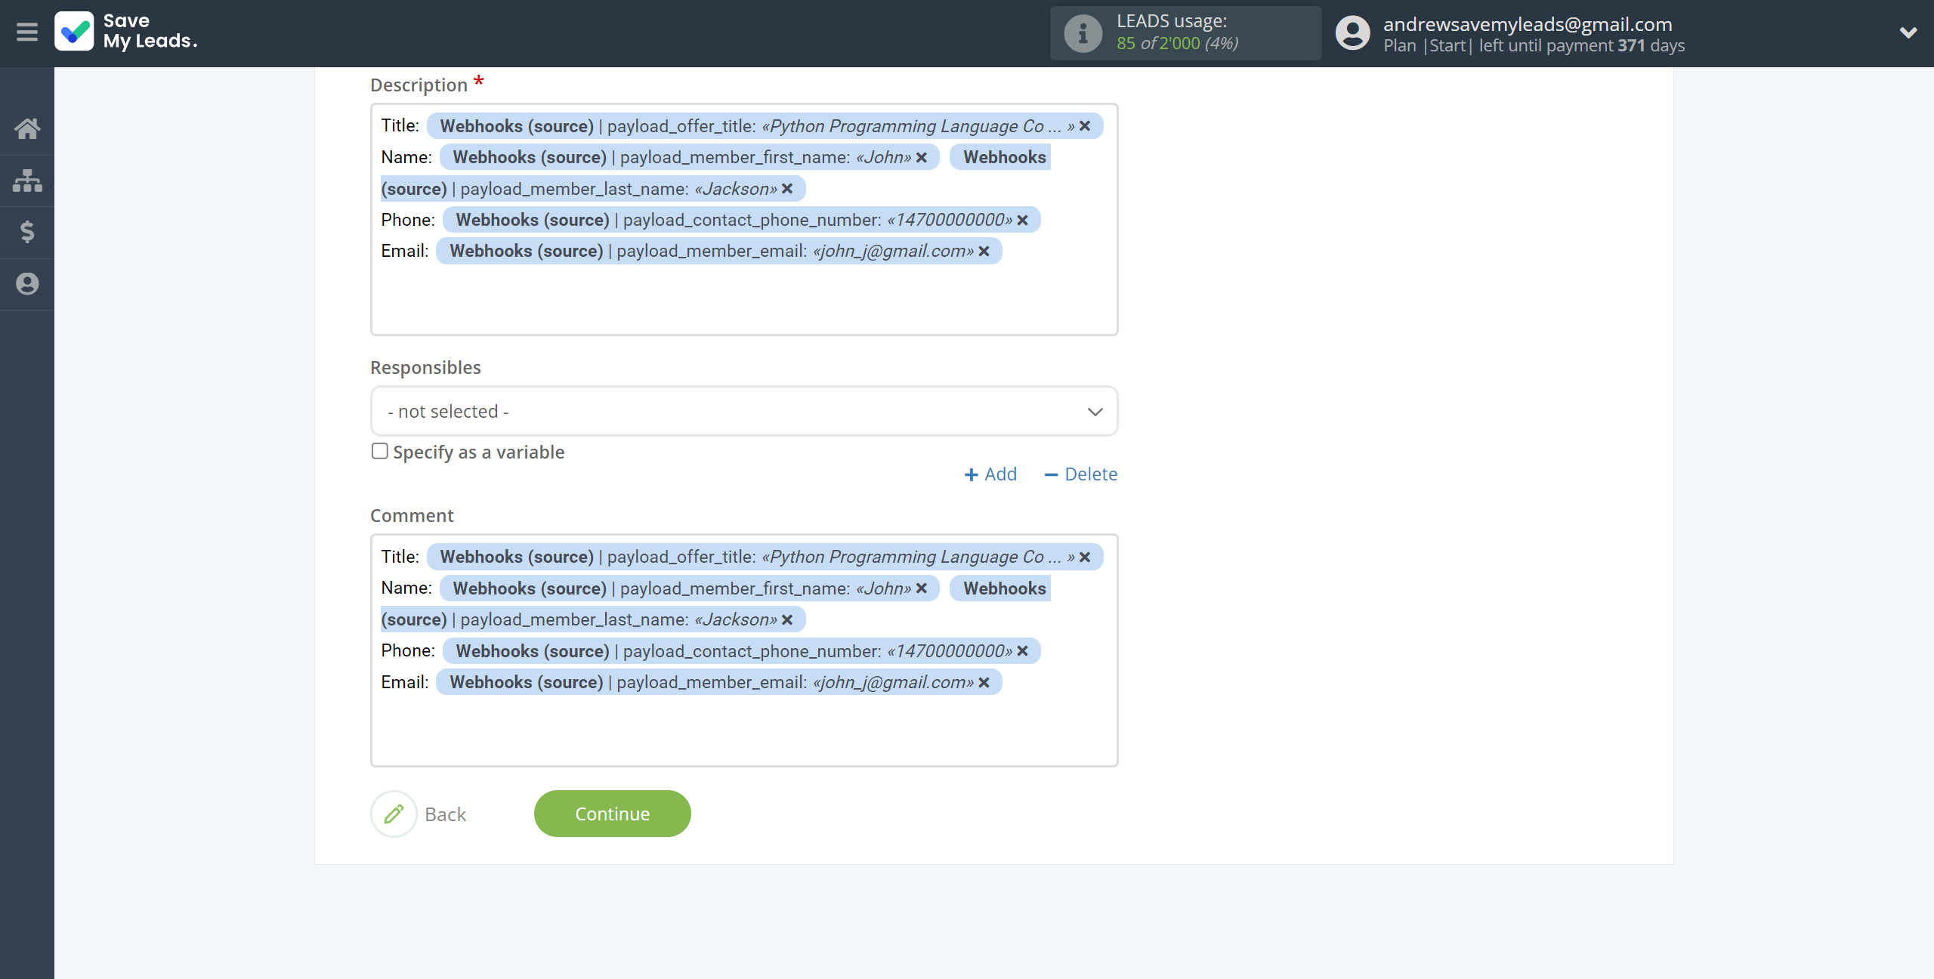Viewport: 1934px width, 979px height.
Task: Open the sidebar profile icon
Action: pyautogui.click(x=27, y=284)
